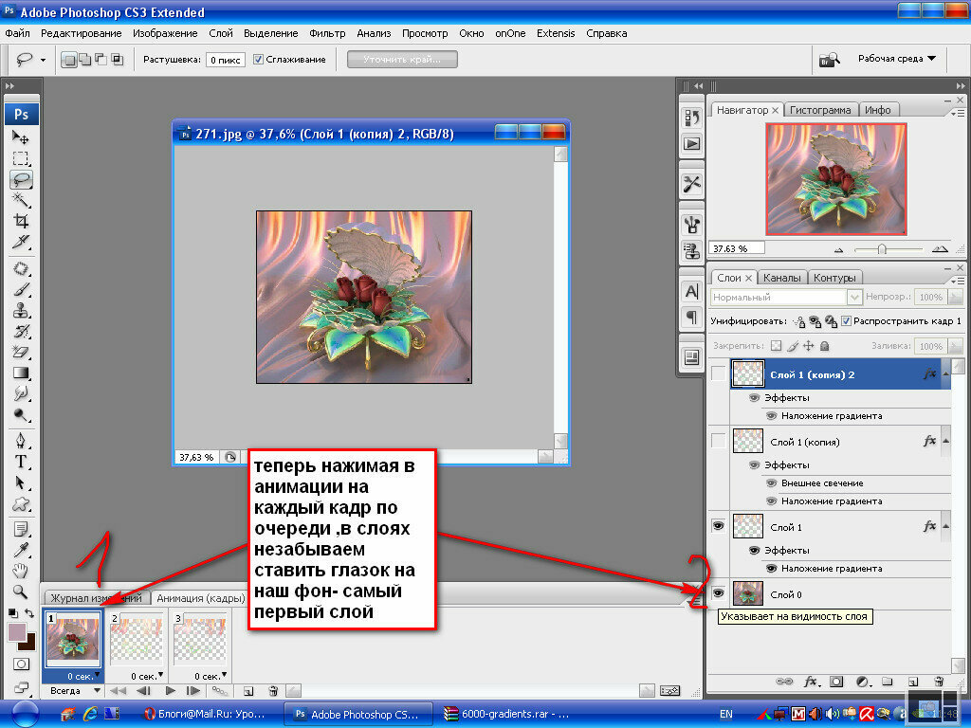Screen dimensions: 971x728
Task: Click the foreground color swatch
Action: tap(17, 632)
